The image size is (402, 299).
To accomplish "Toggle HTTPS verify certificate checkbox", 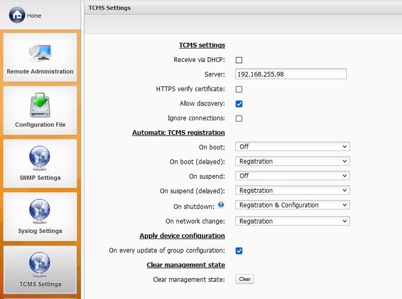I will click(239, 89).
